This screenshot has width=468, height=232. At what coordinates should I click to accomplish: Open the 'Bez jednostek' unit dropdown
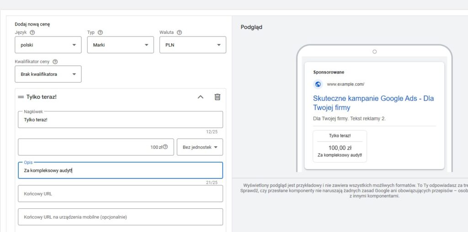200,147
